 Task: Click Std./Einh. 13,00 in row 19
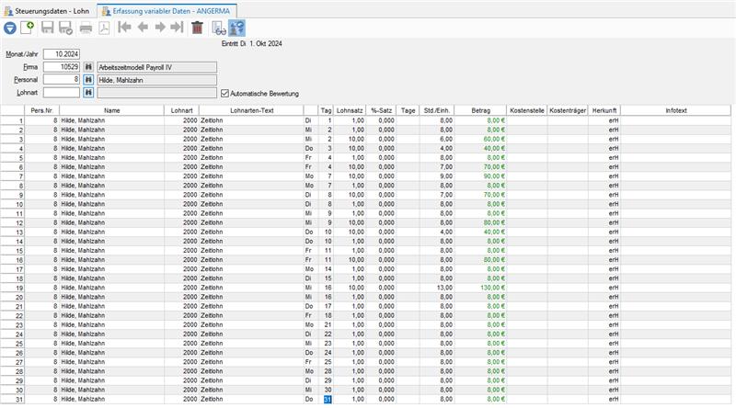[437, 288]
